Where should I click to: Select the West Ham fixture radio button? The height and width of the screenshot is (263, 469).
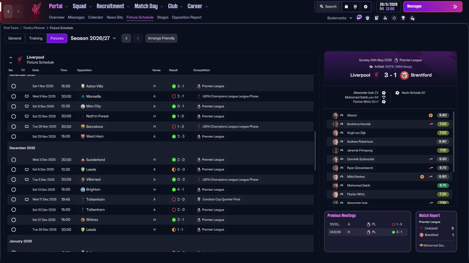coord(14,137)
